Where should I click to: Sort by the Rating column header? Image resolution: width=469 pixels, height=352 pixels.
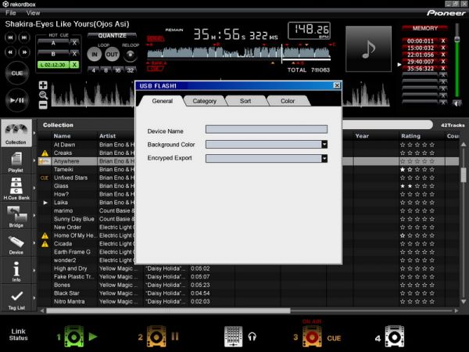(x=410, y=136)
